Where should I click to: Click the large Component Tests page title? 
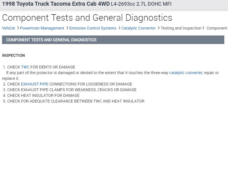click(87, 18)
